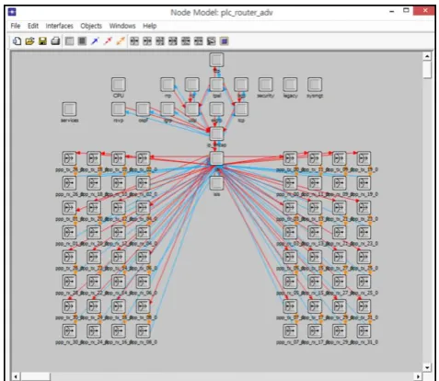439x381 pixels.
Task: Click the New model toolbar icon
Action: (x=17, y=41)
